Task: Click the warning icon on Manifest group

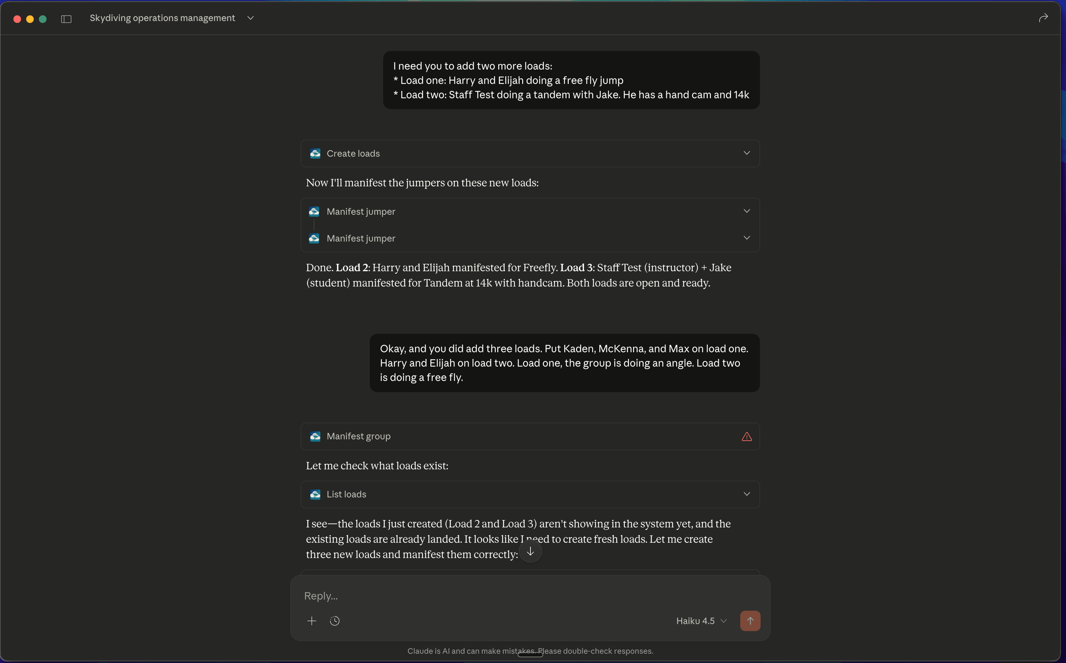Action: tap(746, 436)
